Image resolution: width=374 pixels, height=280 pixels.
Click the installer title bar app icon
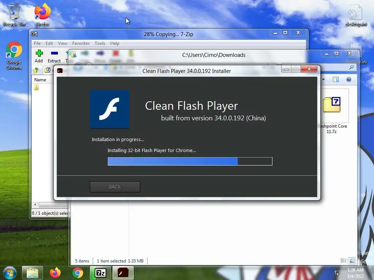point(60,70)
